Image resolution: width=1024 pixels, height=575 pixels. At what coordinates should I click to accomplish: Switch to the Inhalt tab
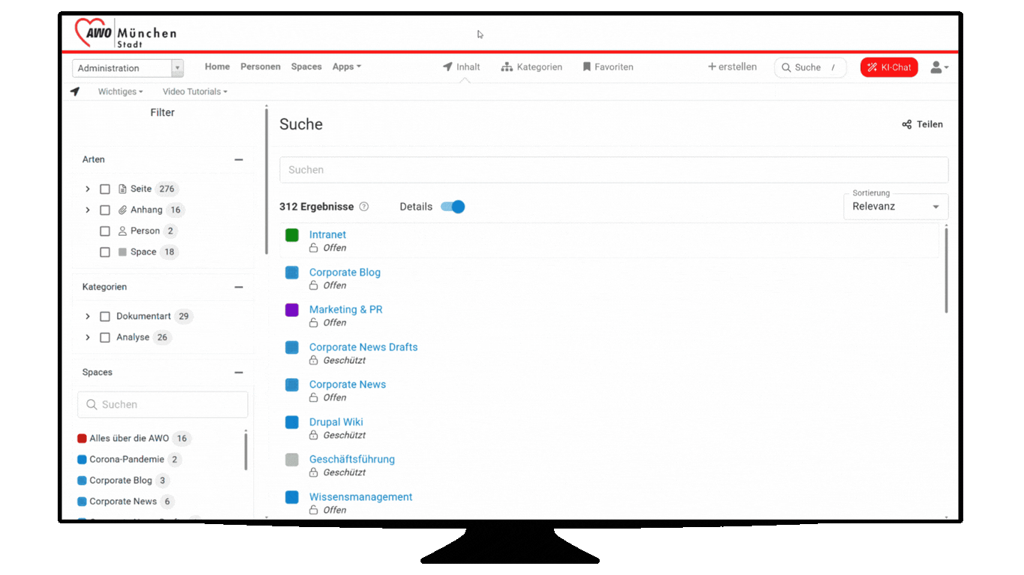461,67
